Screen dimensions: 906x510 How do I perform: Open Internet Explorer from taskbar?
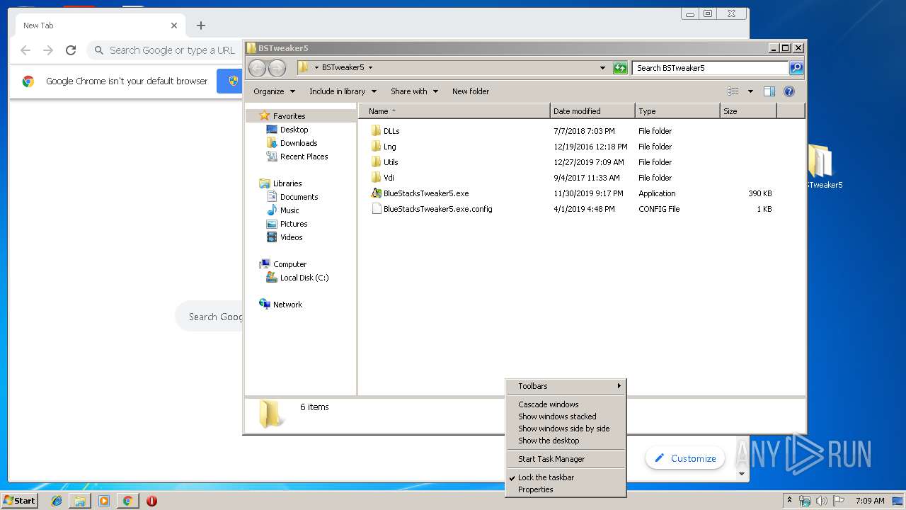pyautogui.click(x=57, y=501)
